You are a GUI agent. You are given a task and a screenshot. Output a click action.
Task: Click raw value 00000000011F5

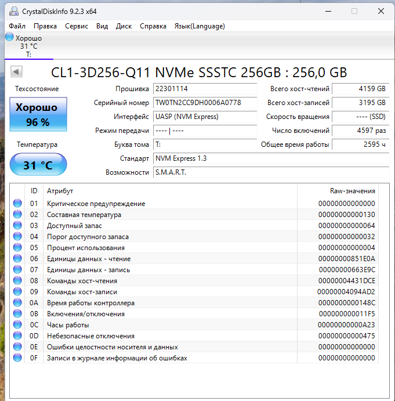347,314
